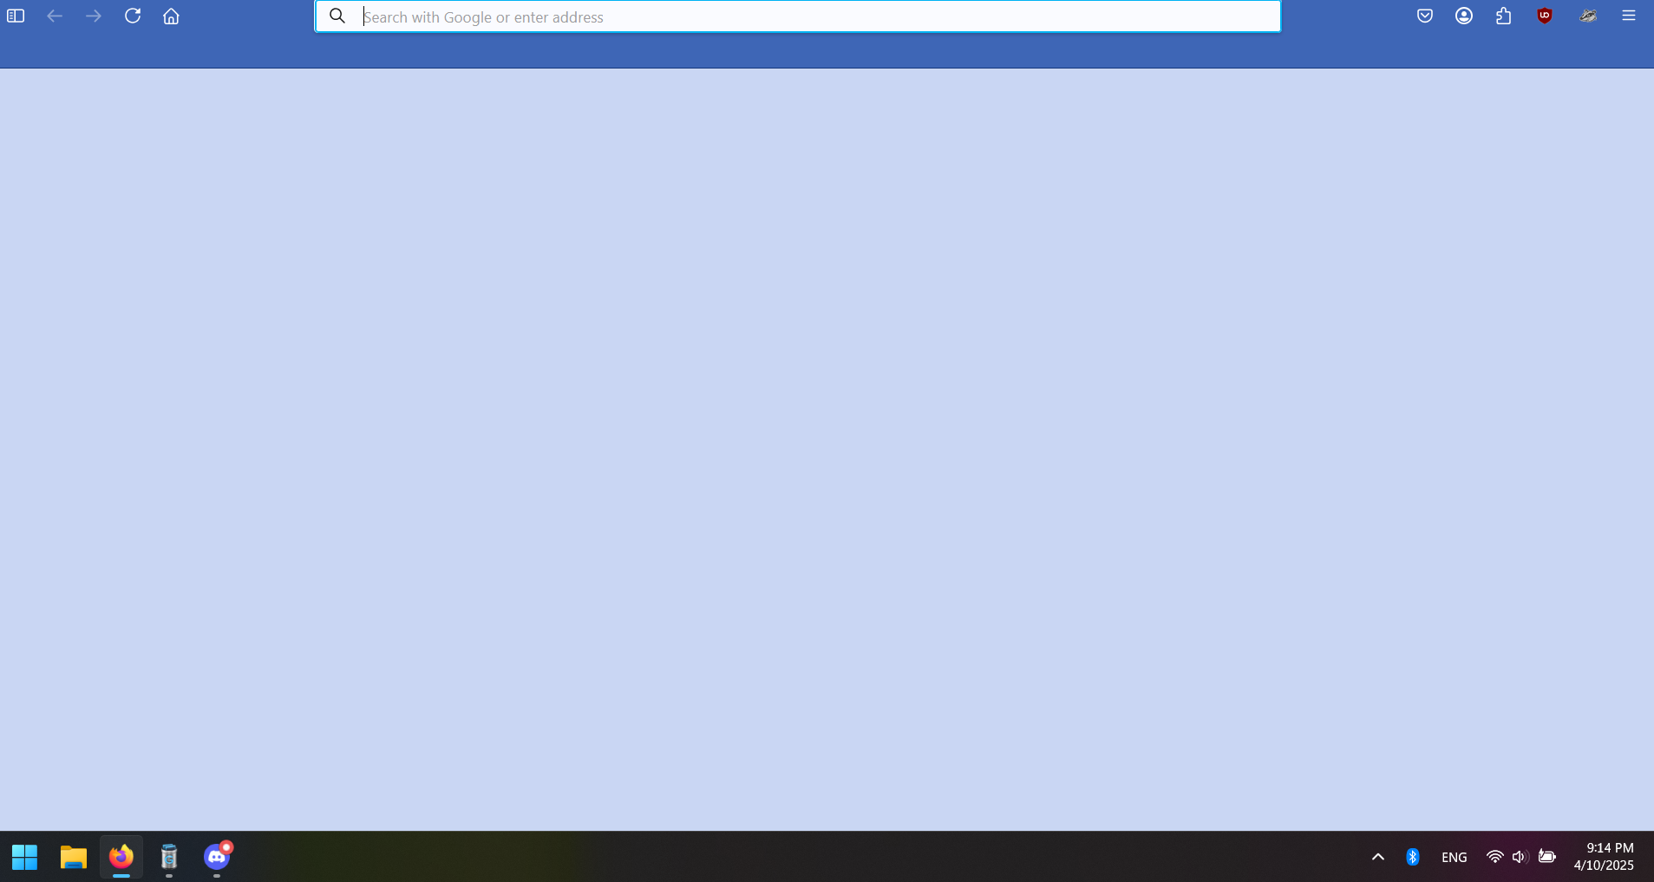
Task: Go forward one page
Action: tap(94, 16)
